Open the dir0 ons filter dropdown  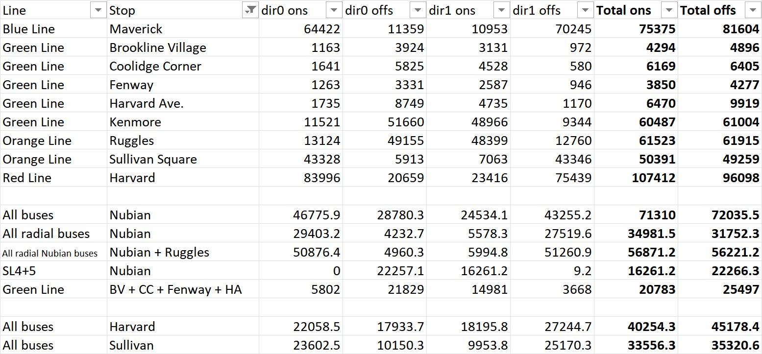334,10
